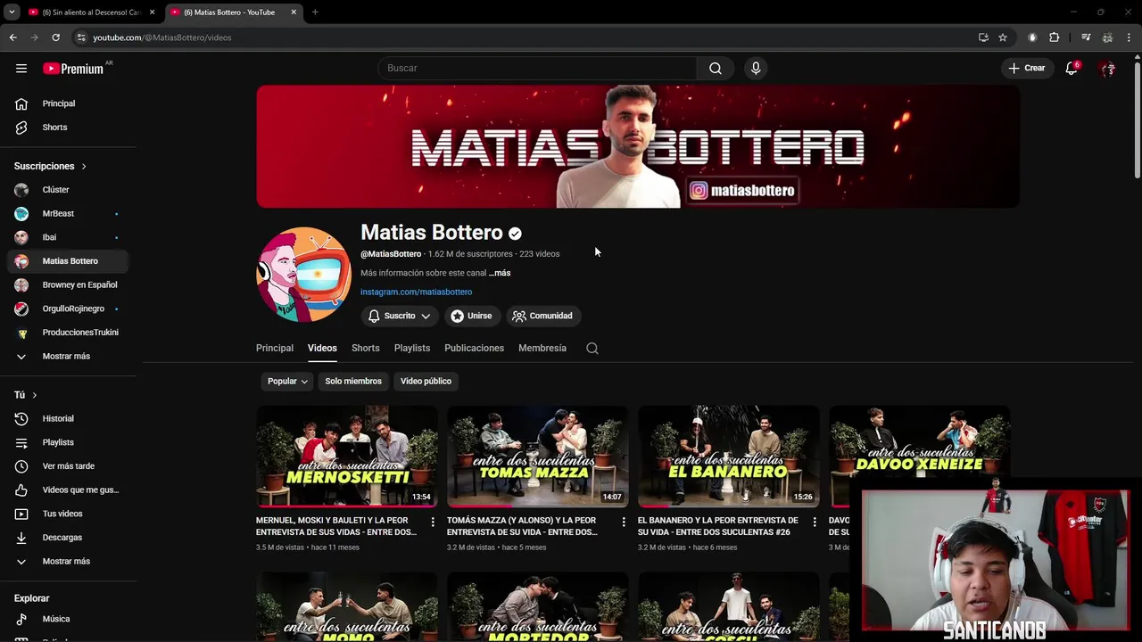Open the notifications bell
The height and width of the screenshot is (642, 1142).
pyautogui.click(x=1072, y=68)
